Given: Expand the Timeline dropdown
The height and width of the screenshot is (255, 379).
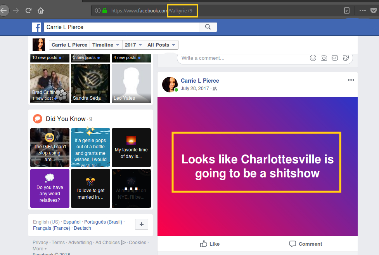Looking at the screenshot, I should [106, 45].
